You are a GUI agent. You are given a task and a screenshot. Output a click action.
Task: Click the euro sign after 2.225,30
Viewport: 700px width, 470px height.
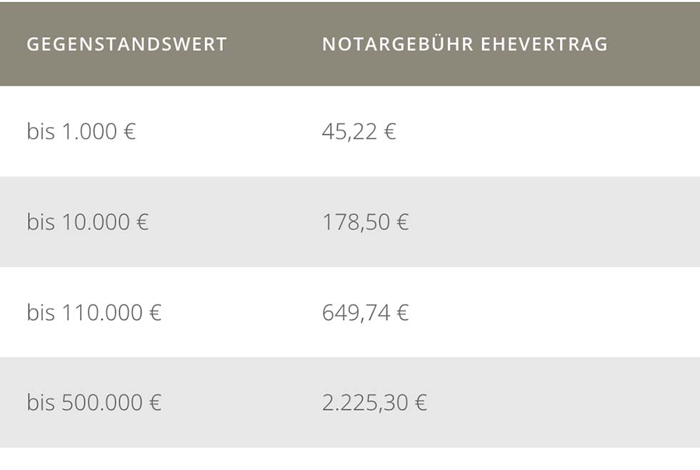point(421,403)
